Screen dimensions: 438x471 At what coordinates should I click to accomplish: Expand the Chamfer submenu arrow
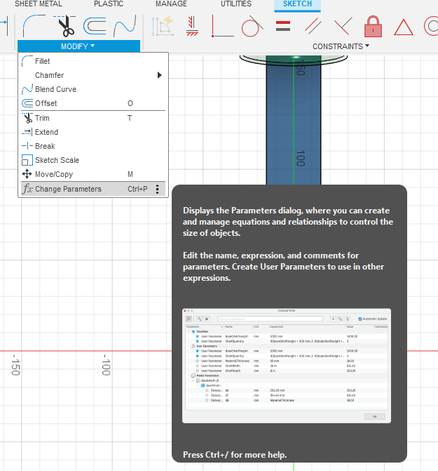(160, 75)
